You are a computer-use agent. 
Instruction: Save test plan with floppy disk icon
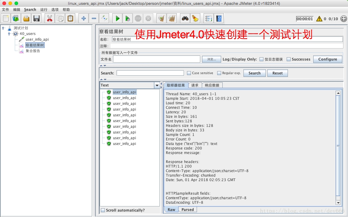click(x=36, y=18)
